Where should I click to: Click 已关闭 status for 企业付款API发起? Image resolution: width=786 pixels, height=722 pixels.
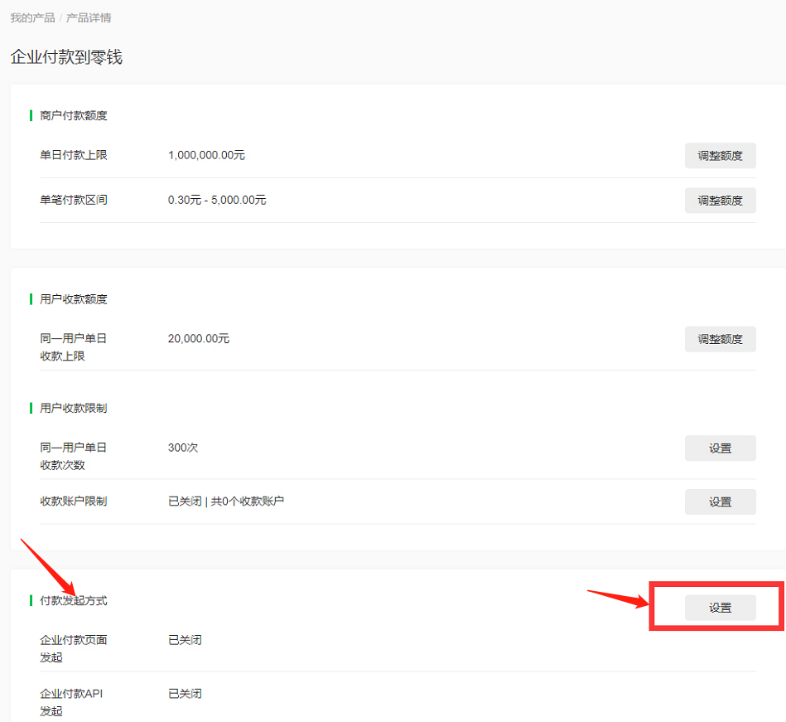(x=185, y=693)
